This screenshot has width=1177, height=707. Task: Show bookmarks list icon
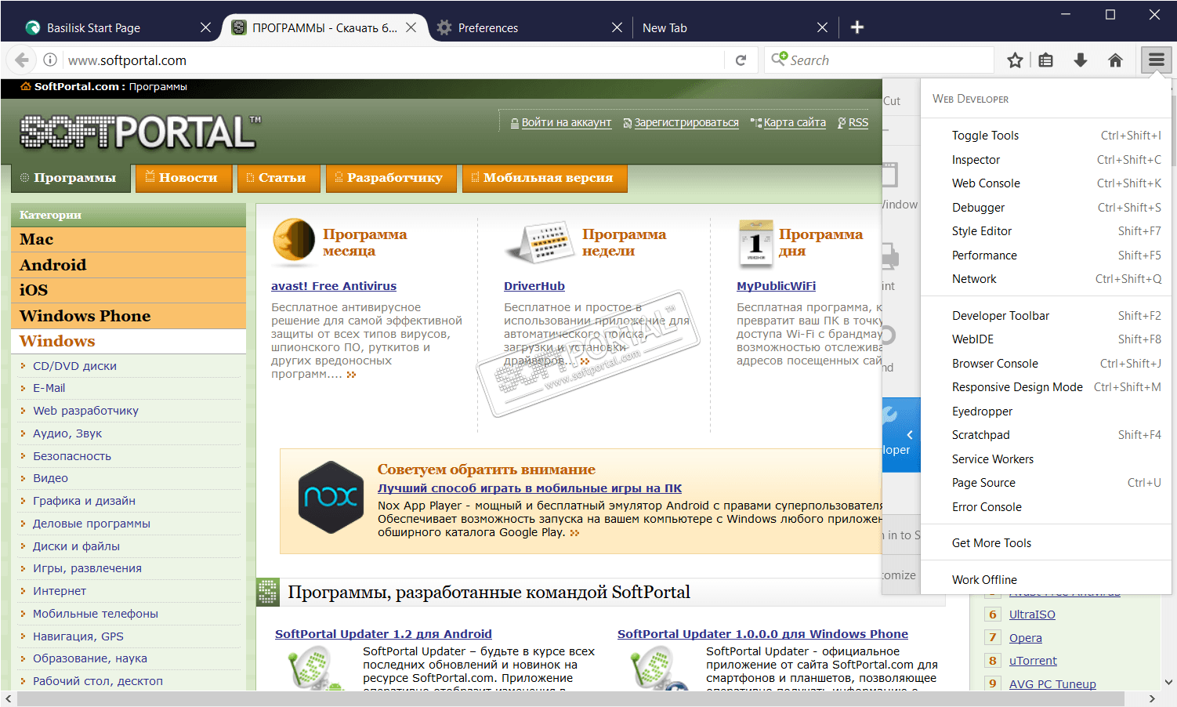[x=1046, y=60]
